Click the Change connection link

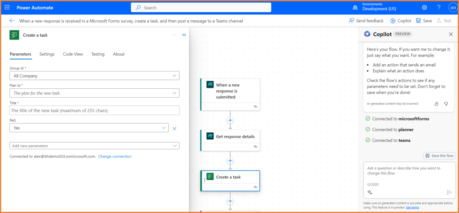pos(115,156)
